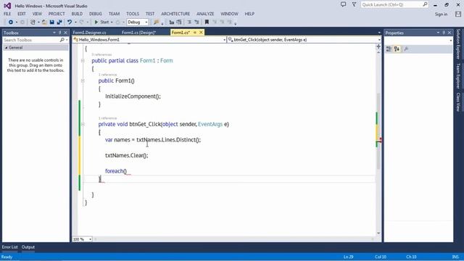Pin the Form1.cs tab
Viewport: 464px width, 261px height.
click(x=195, y=33)
